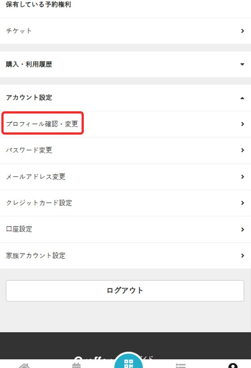Open the calendar icon in bottom navigation
Image resolution: width=251 pixels, height=368 pixels.
[x=76, y=365]
